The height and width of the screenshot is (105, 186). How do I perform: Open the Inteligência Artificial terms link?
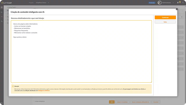[x=44, y=91]
